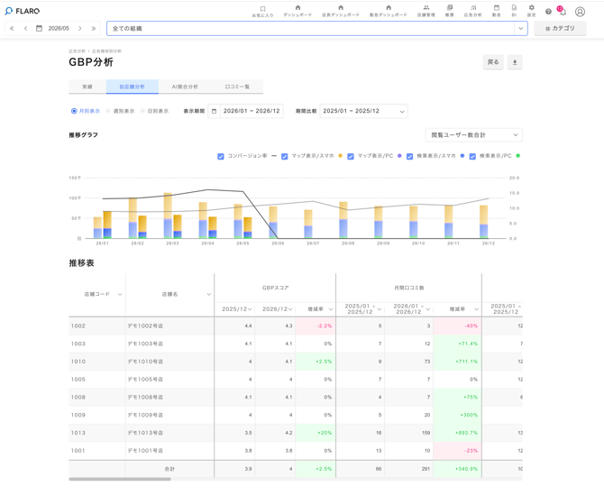The width and height of the screenshot is (604, 495).
Task: Open 店舗名 column sort chevron
Action: tap(209, 294)
